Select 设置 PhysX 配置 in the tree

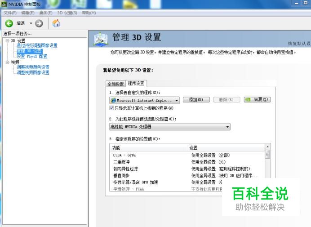(x=32, y=56)
